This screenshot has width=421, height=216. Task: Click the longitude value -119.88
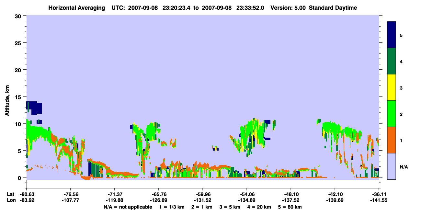[115, 200]
